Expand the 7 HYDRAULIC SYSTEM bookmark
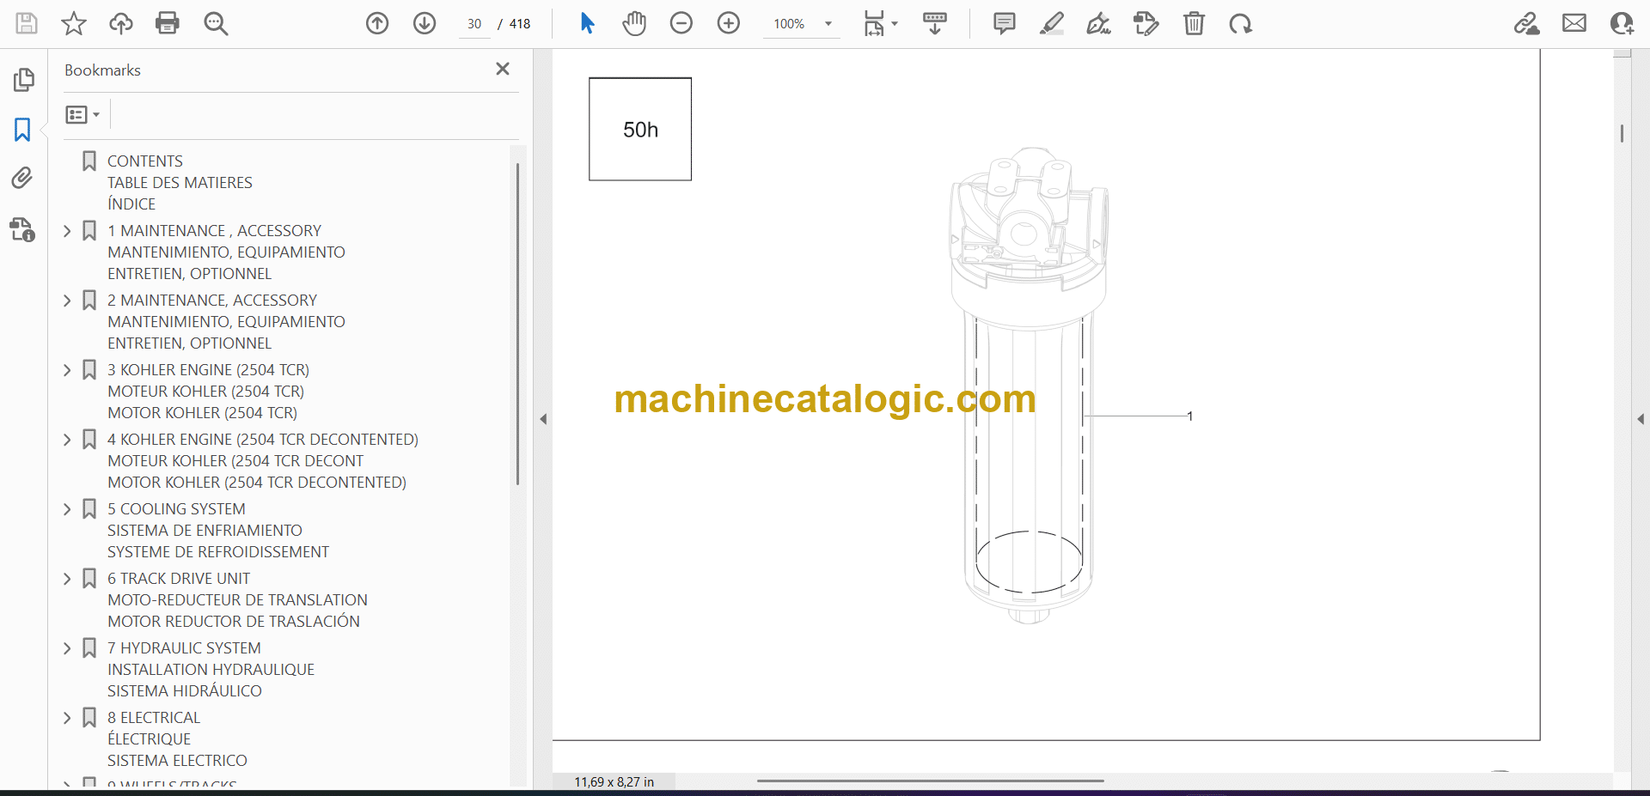Screen dimensions: 1650x796 (67, 648)
